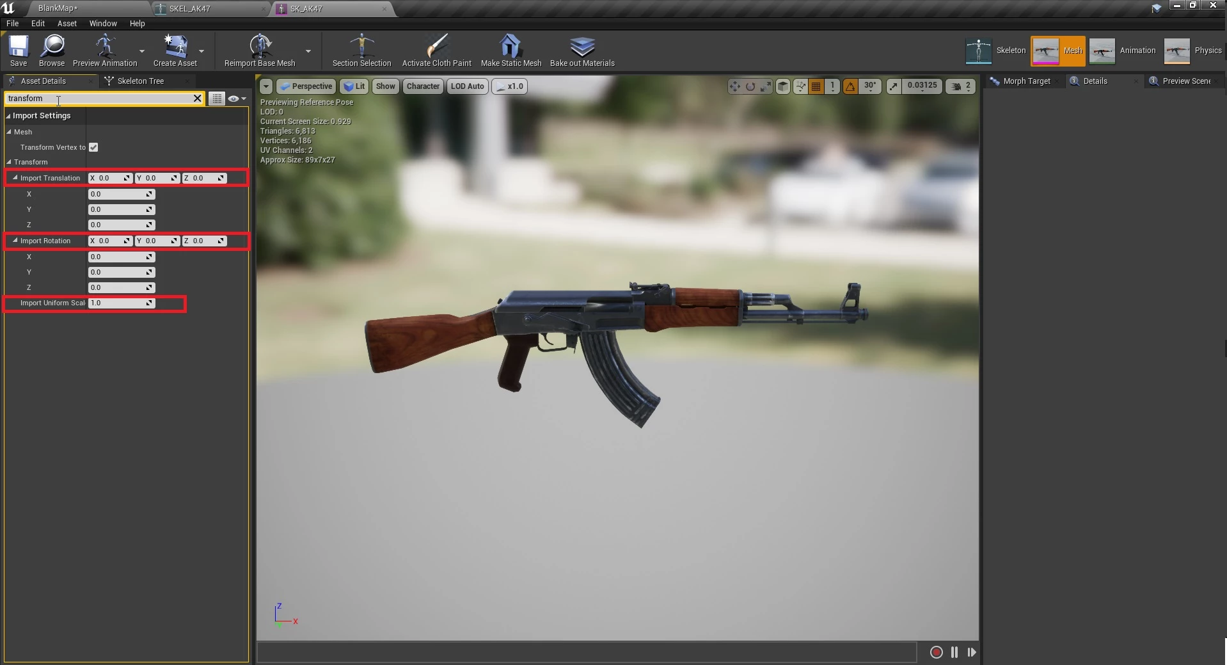
Task: Toggle rotation snapping in viewport
Action: [850, 86]
